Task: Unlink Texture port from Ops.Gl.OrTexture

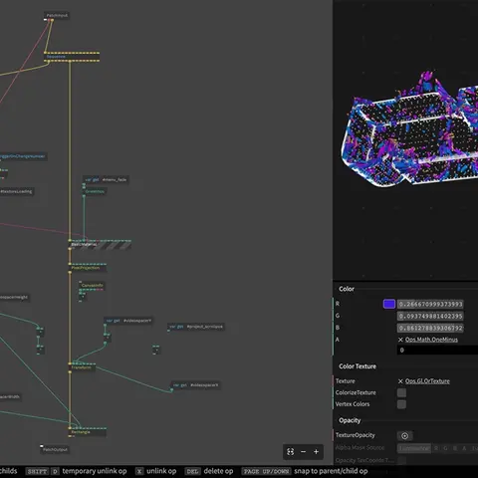Action: coord(400,381)
